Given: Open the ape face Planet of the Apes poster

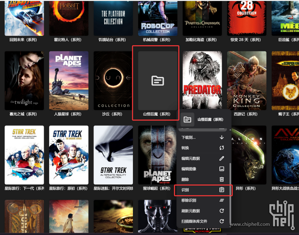Looking at the screenshot, I should [157, 155].
